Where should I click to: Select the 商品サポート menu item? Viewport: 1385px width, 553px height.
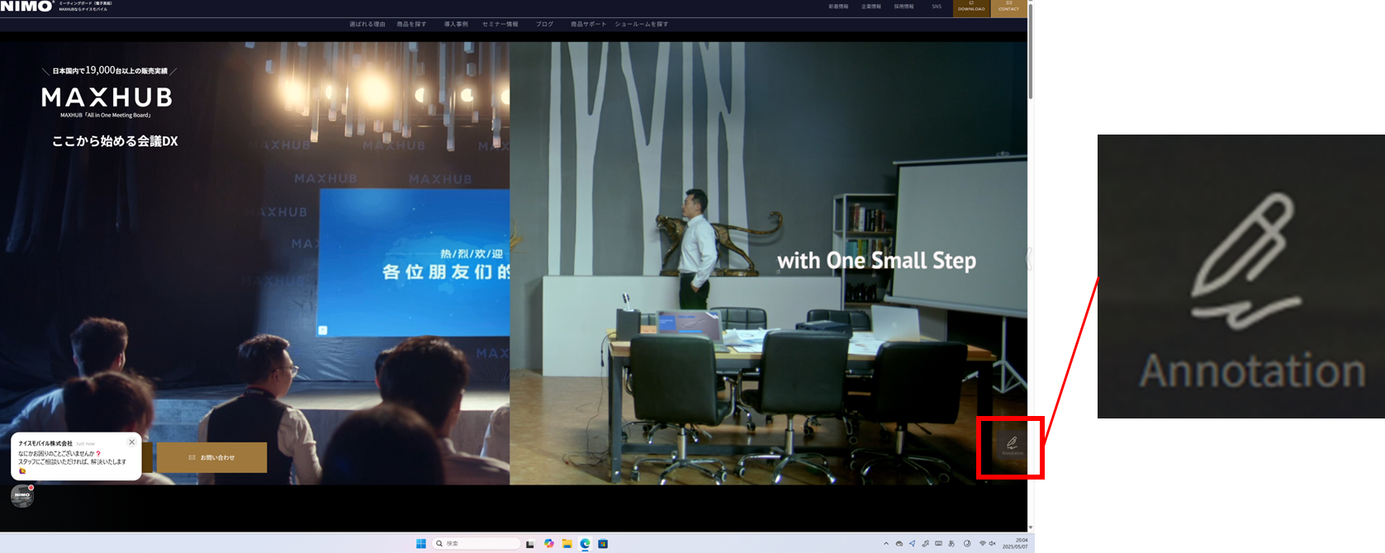(x=588, y=24)
